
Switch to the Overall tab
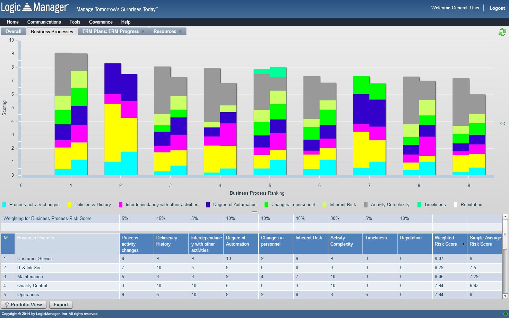[13, 31]
